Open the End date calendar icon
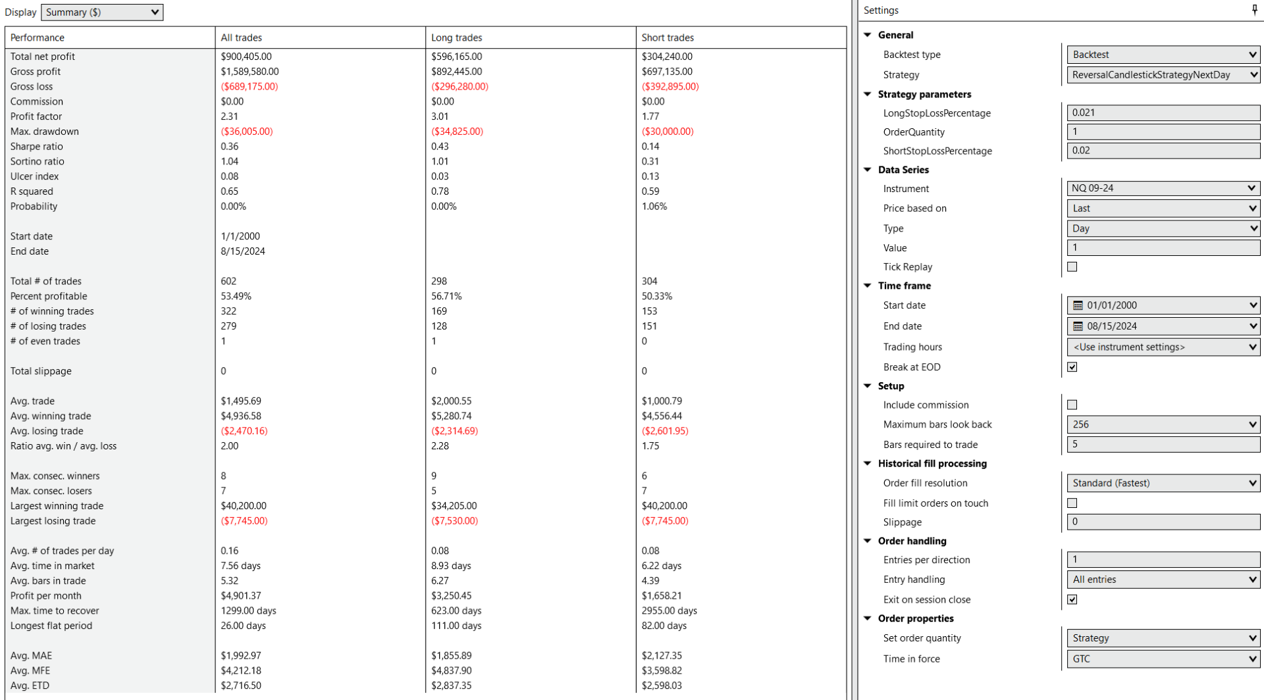This screenshot has width=1264, height=700. (1078, 326)
